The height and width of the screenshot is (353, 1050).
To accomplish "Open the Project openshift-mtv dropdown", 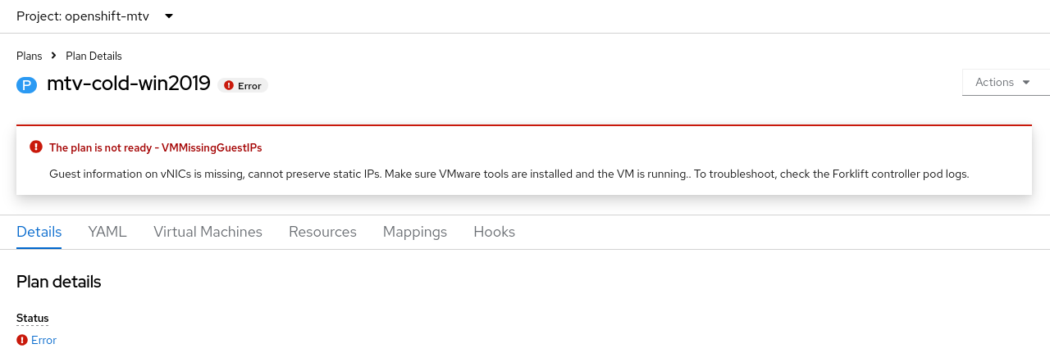I will click(95, 16).
